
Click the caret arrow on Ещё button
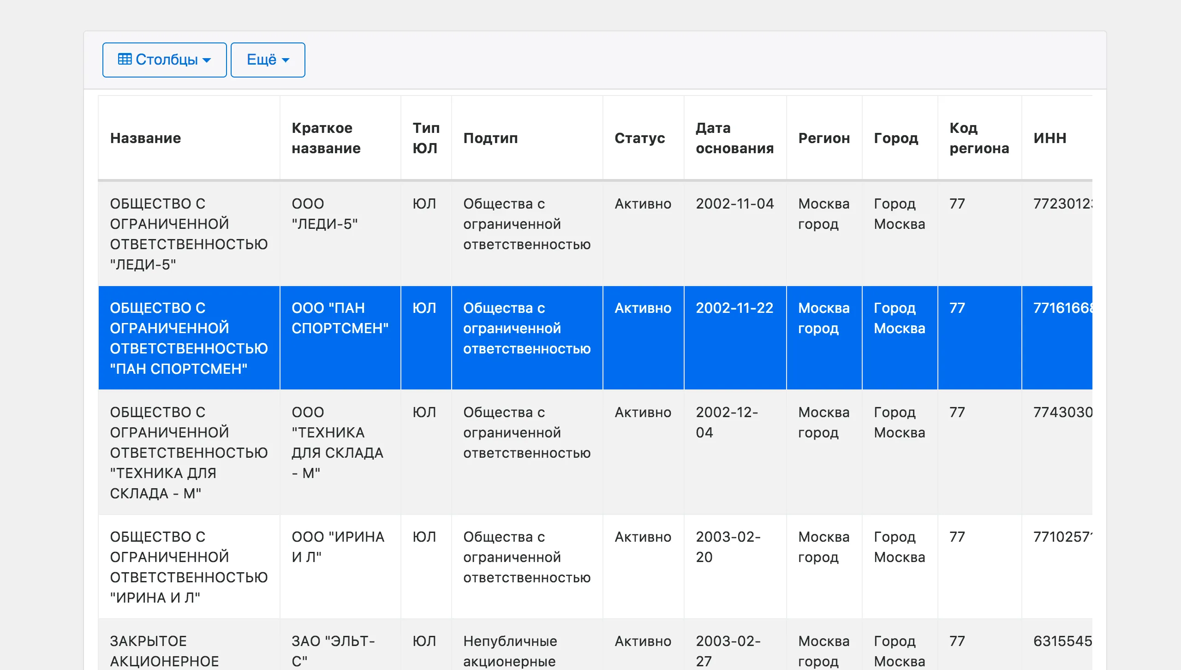click(285, 60)
